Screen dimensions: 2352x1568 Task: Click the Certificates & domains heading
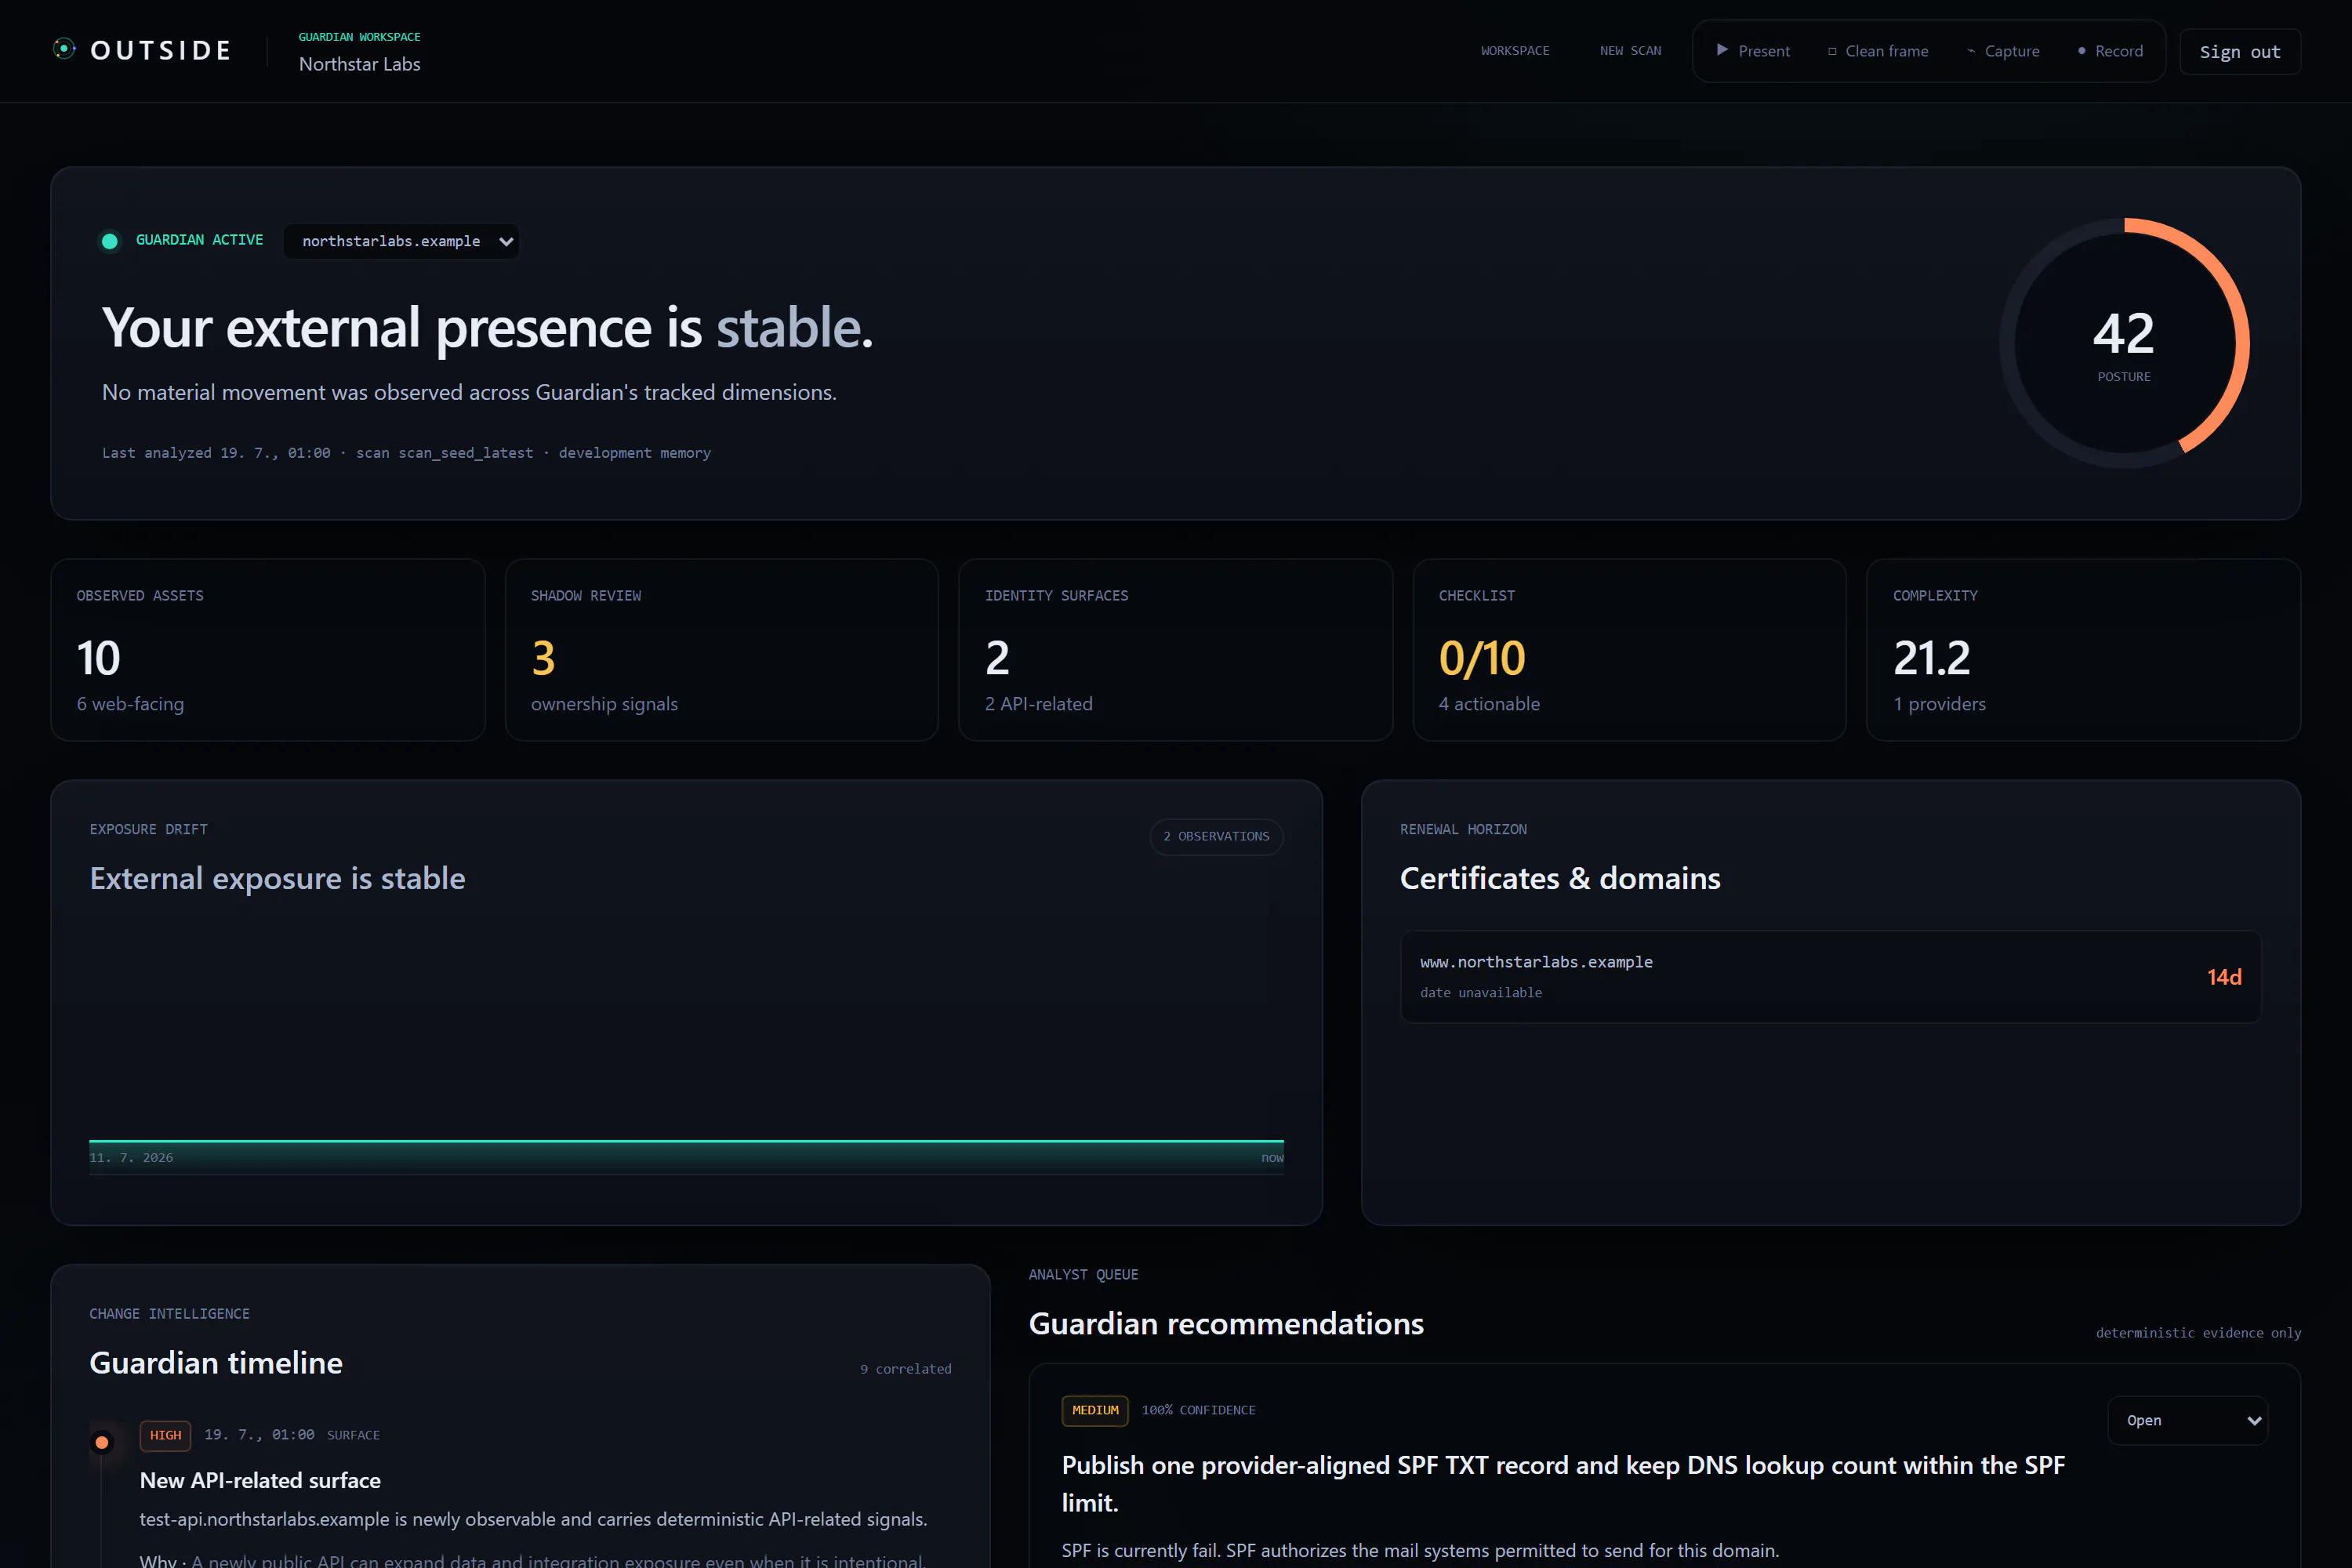click(x=1560, y=878)
